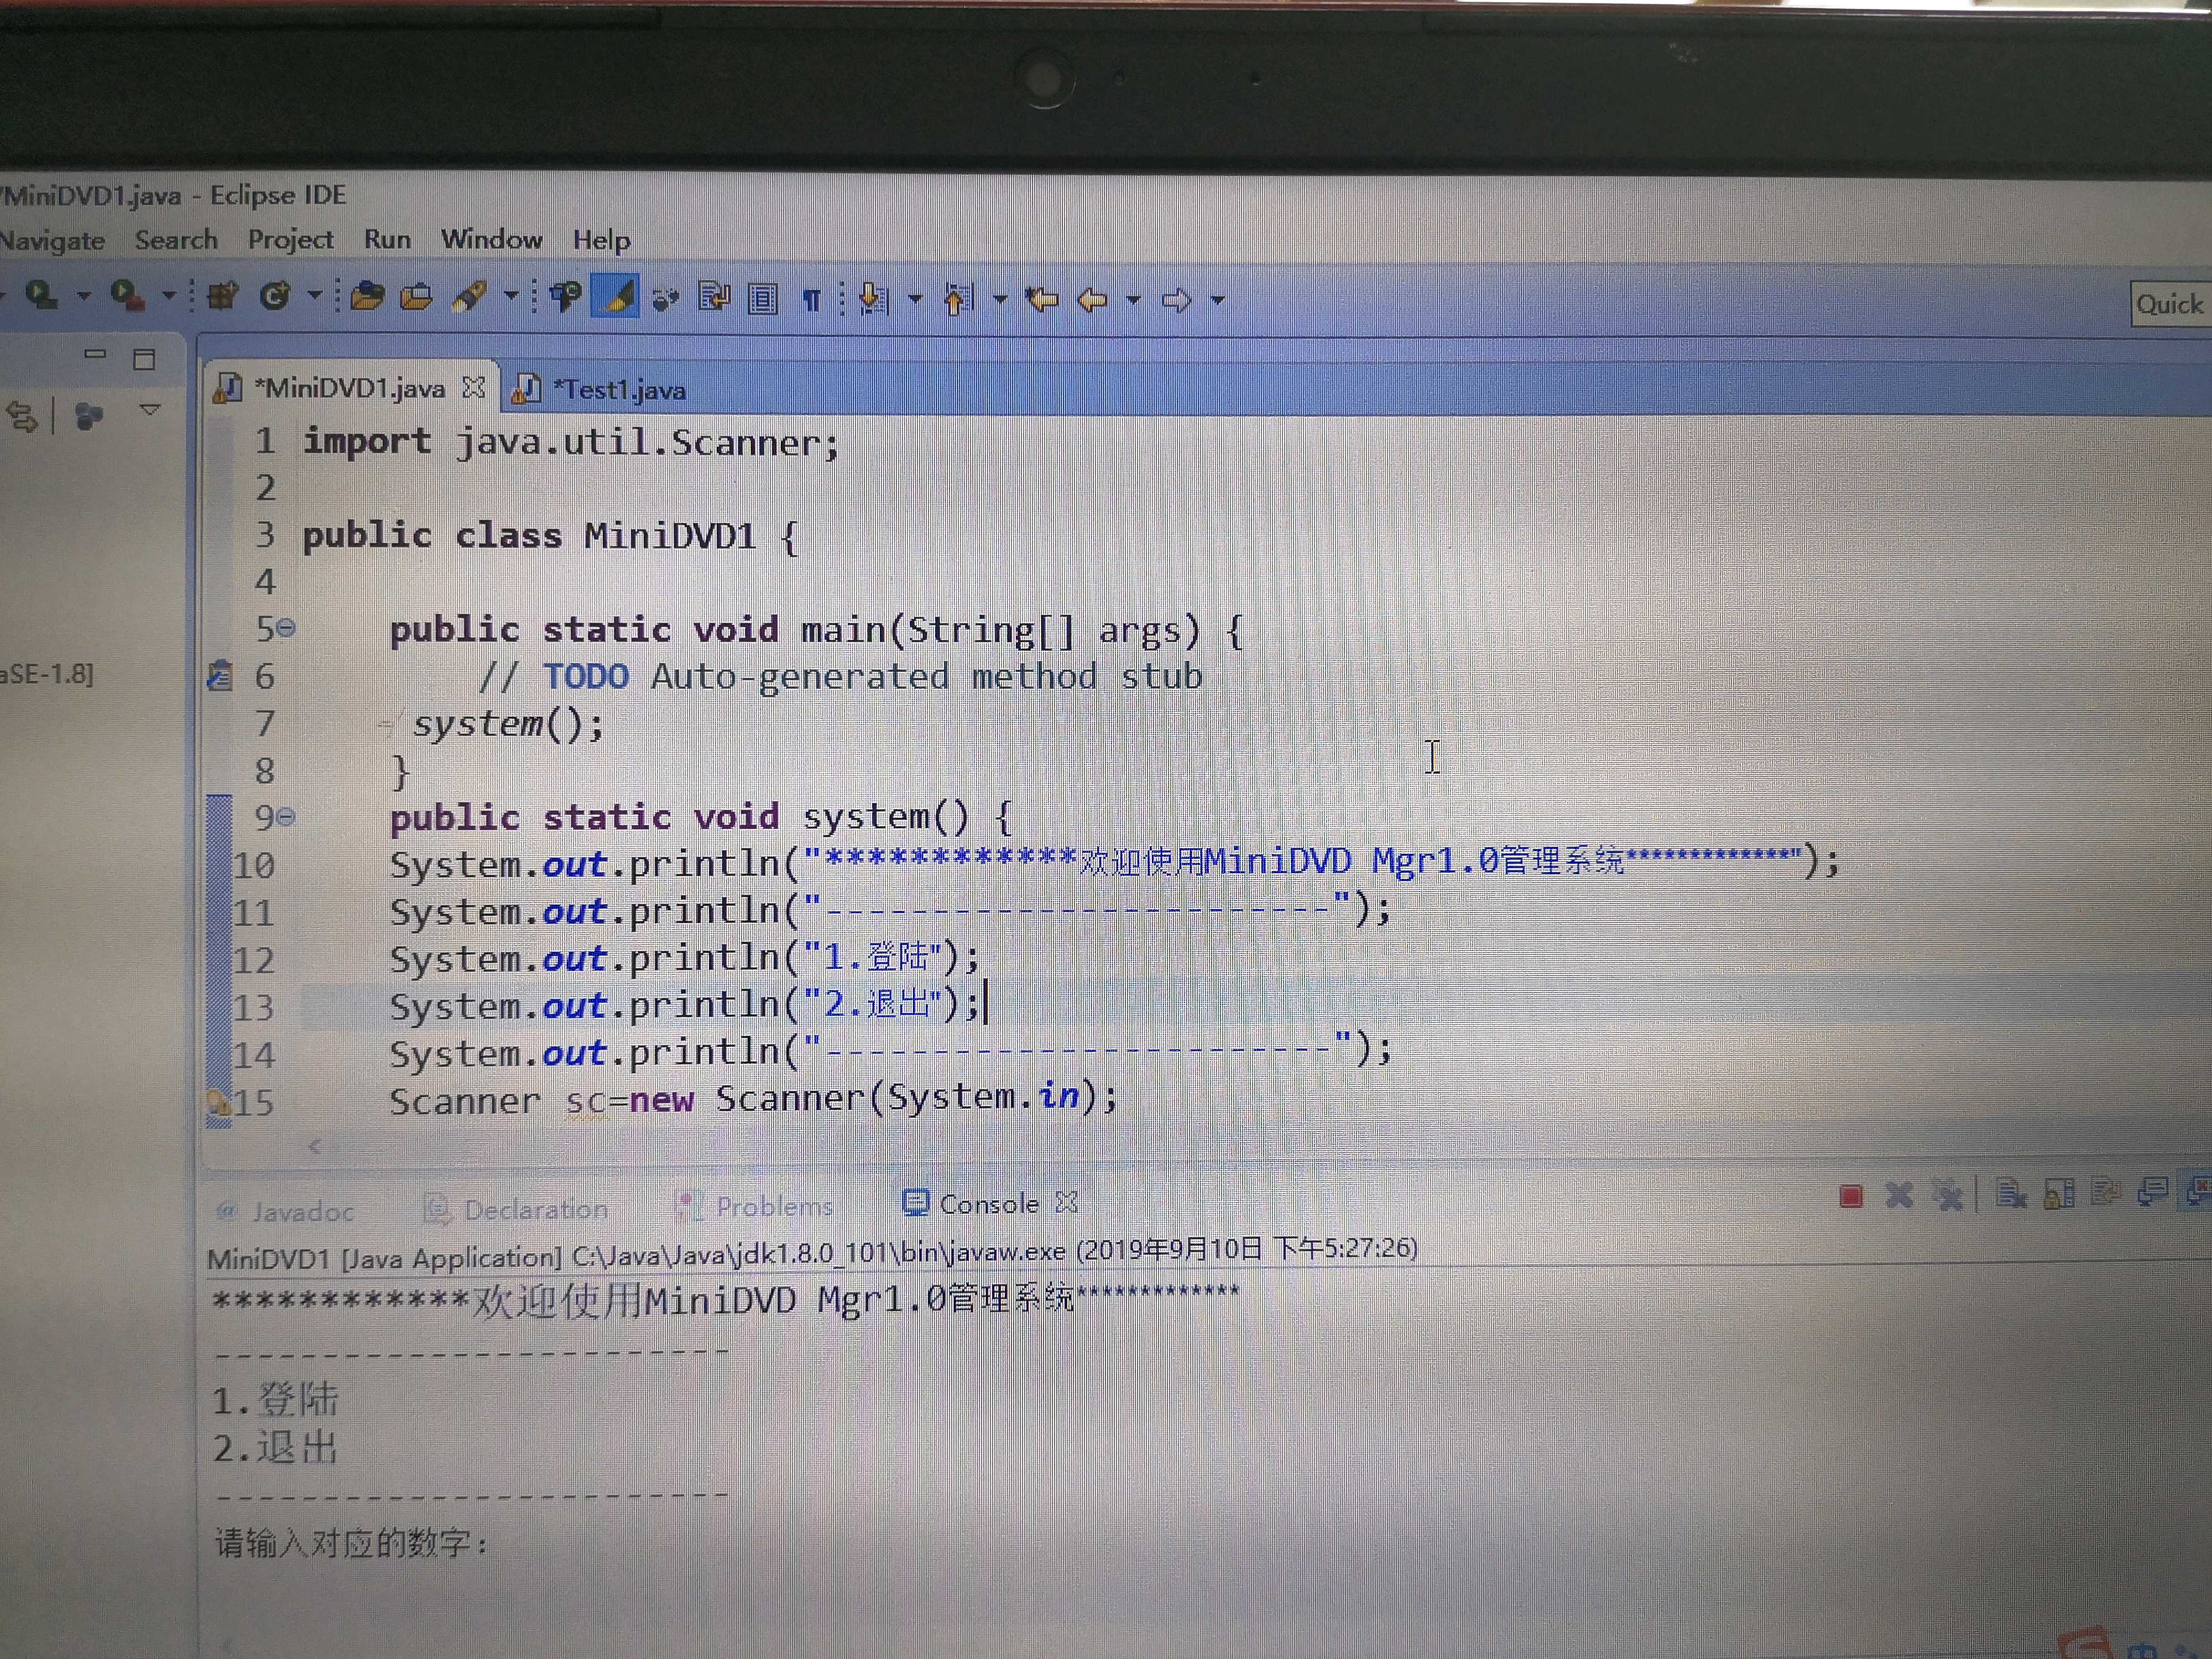The width and height of the screenshot is (2212, 1659).
Task: Click Remove All Terminated Launches icon
Action: [1948, 1195]
